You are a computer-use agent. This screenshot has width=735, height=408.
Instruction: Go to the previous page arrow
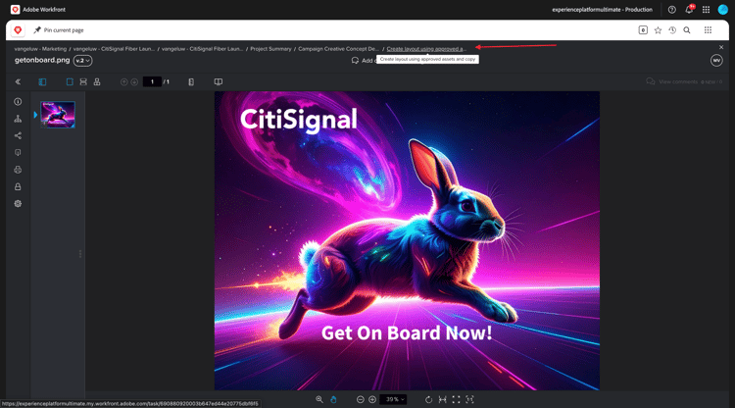point(123,82)
